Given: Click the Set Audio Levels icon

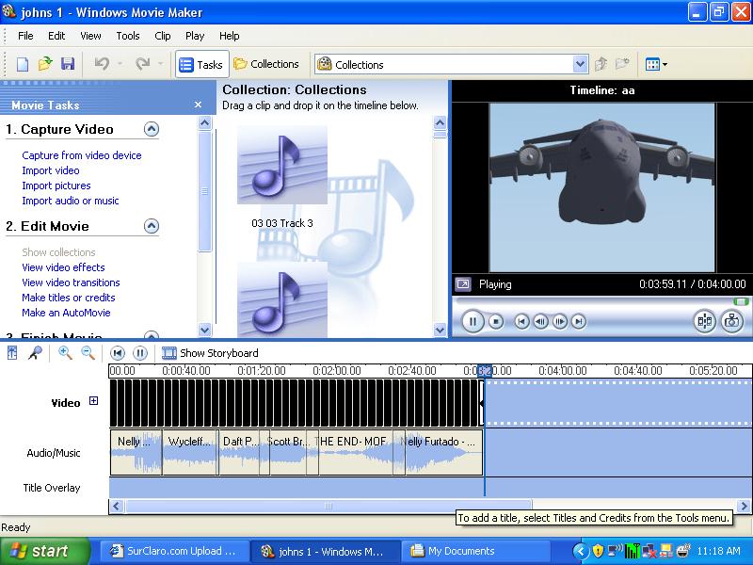Looking at the screenshot, I should click(x=12, y=353).
